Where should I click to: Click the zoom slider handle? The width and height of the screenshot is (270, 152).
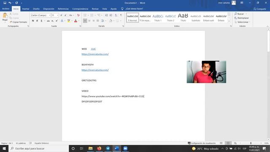pos(251,143)
